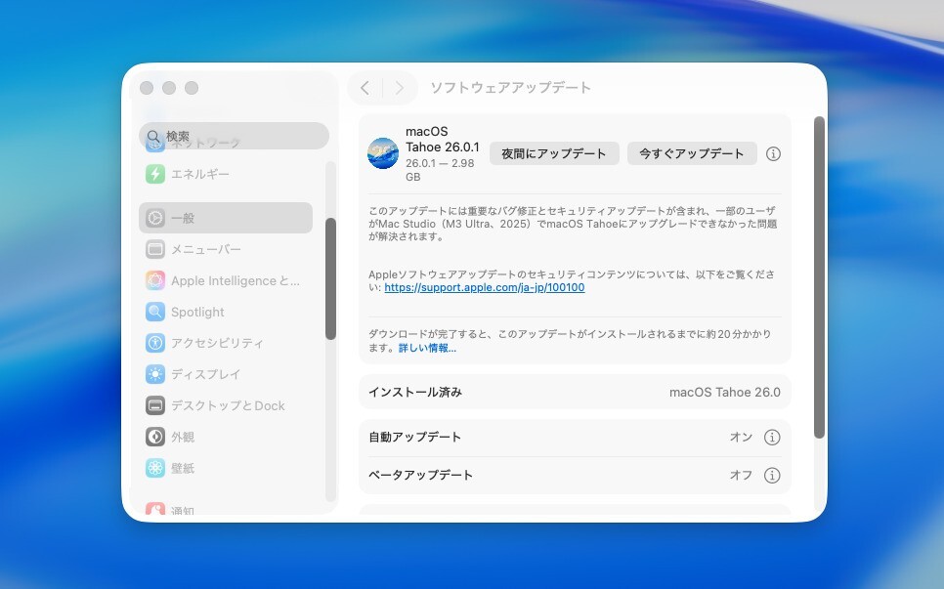
Task: Click the 26.0.1 — 2.98 GB size text
Action: point(440,170)
